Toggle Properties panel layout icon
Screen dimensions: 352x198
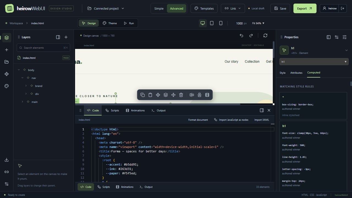click(x=329, y=37)
